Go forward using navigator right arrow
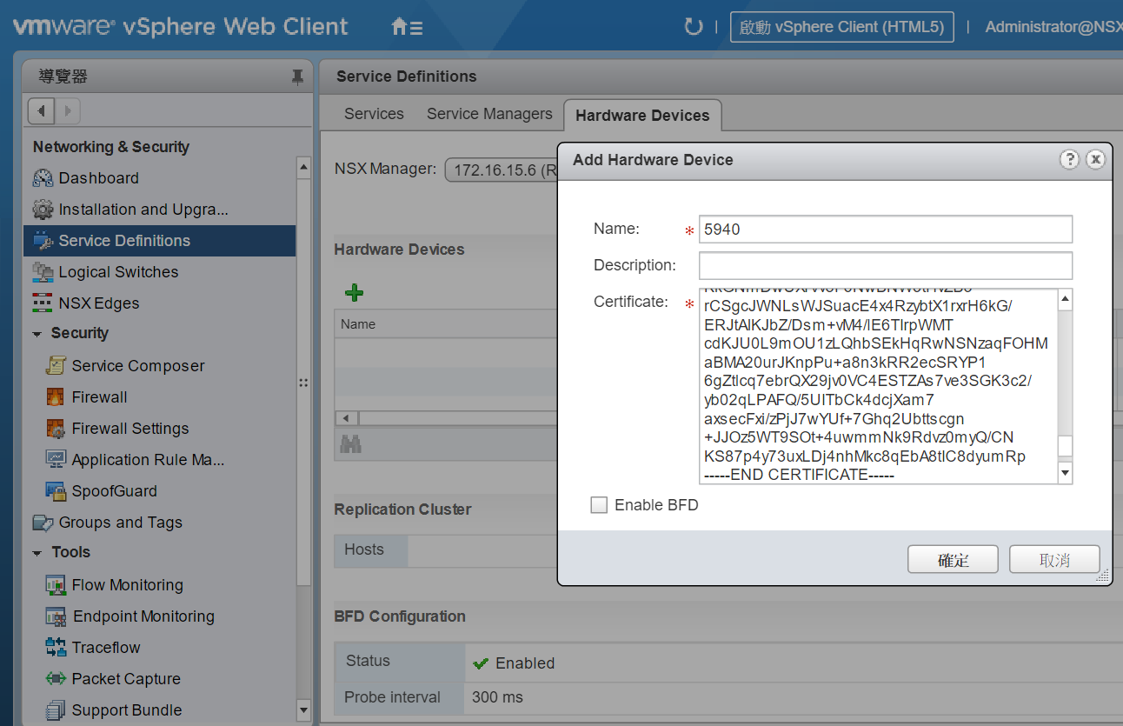This screenshot has height=726, width=1123. point(68,110)
